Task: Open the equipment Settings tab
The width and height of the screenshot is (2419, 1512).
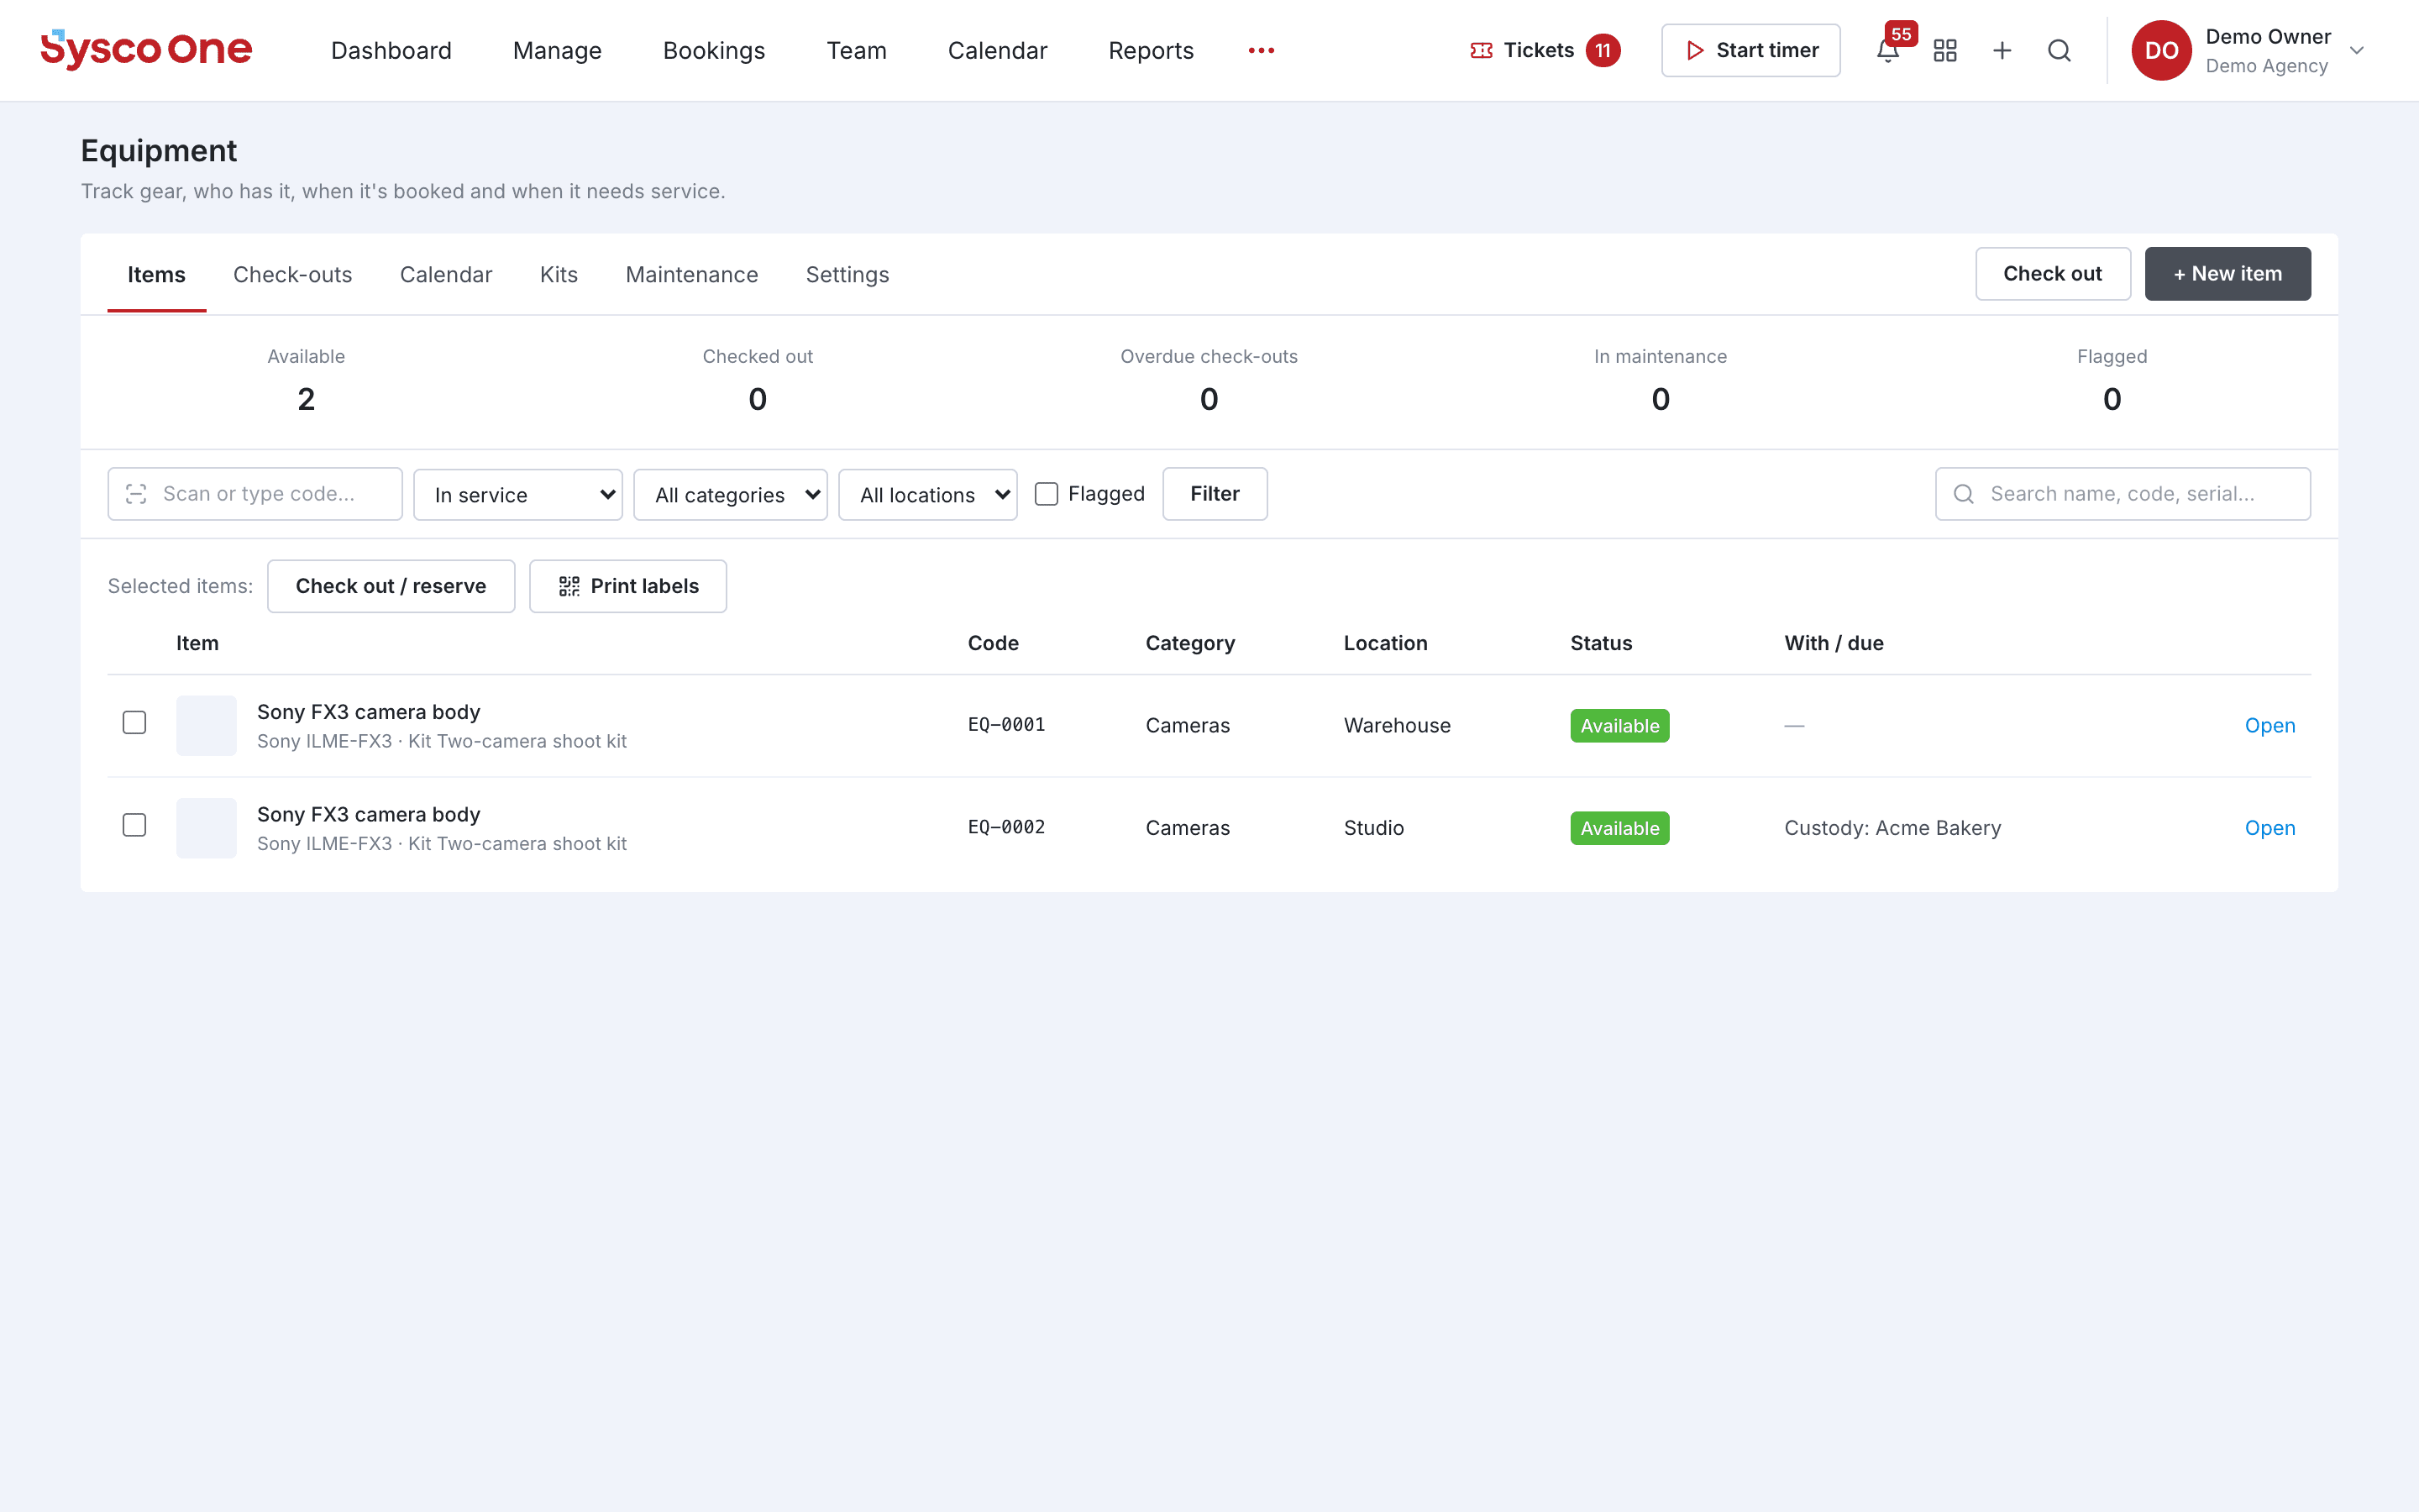Action: tap(847, 274)
